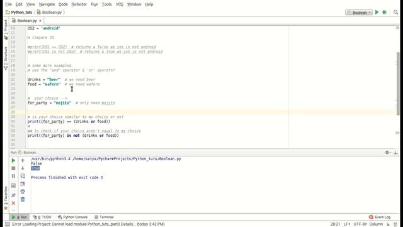Open Run panel settings gear
This screenshot has width=403, height=227.
click(388, 153)
